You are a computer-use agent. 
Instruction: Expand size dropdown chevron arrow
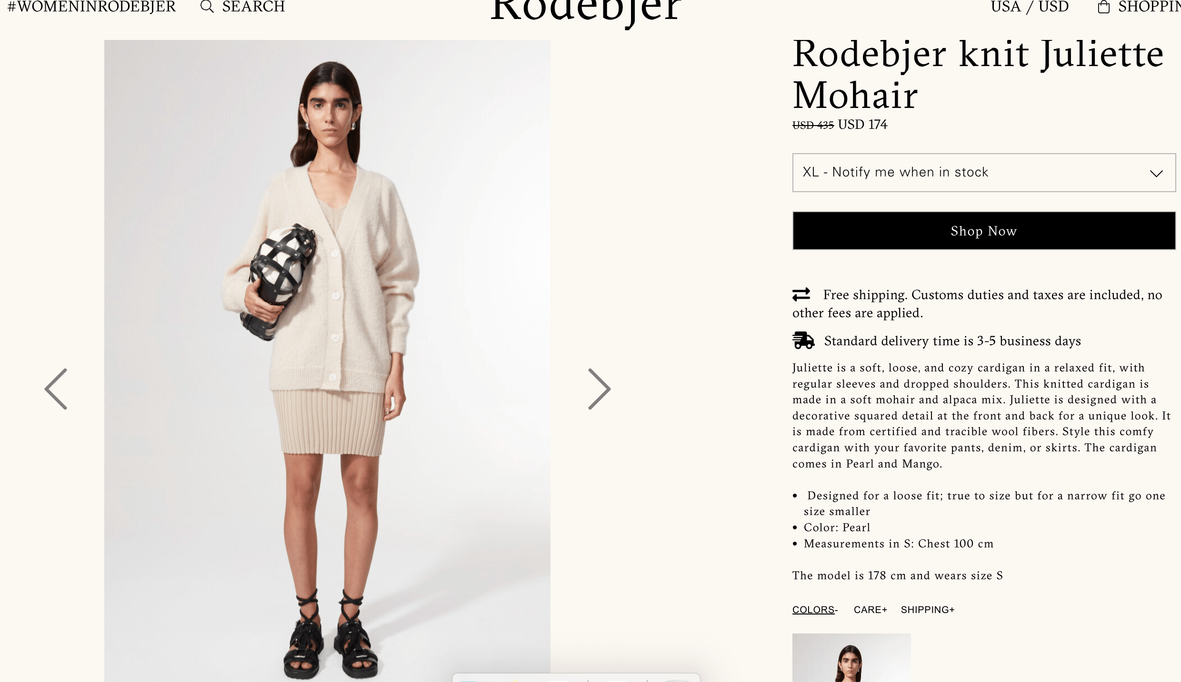(x=1156, y=173)
